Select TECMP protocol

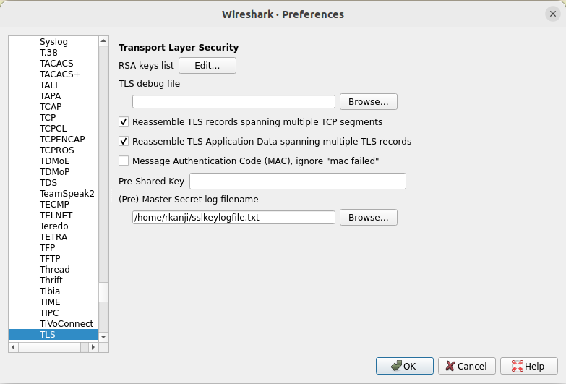click(x=53, y=204)
